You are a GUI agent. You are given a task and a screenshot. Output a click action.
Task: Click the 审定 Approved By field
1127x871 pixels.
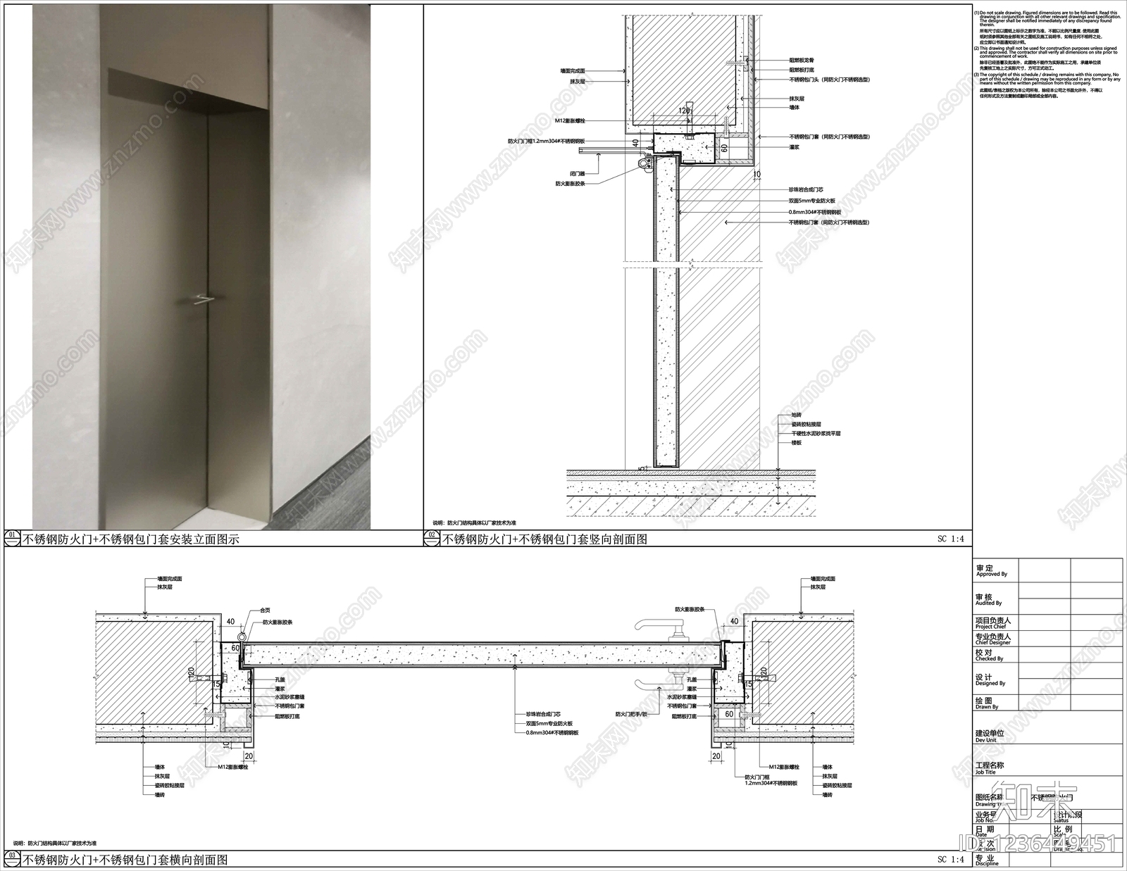pos(1047,570)
